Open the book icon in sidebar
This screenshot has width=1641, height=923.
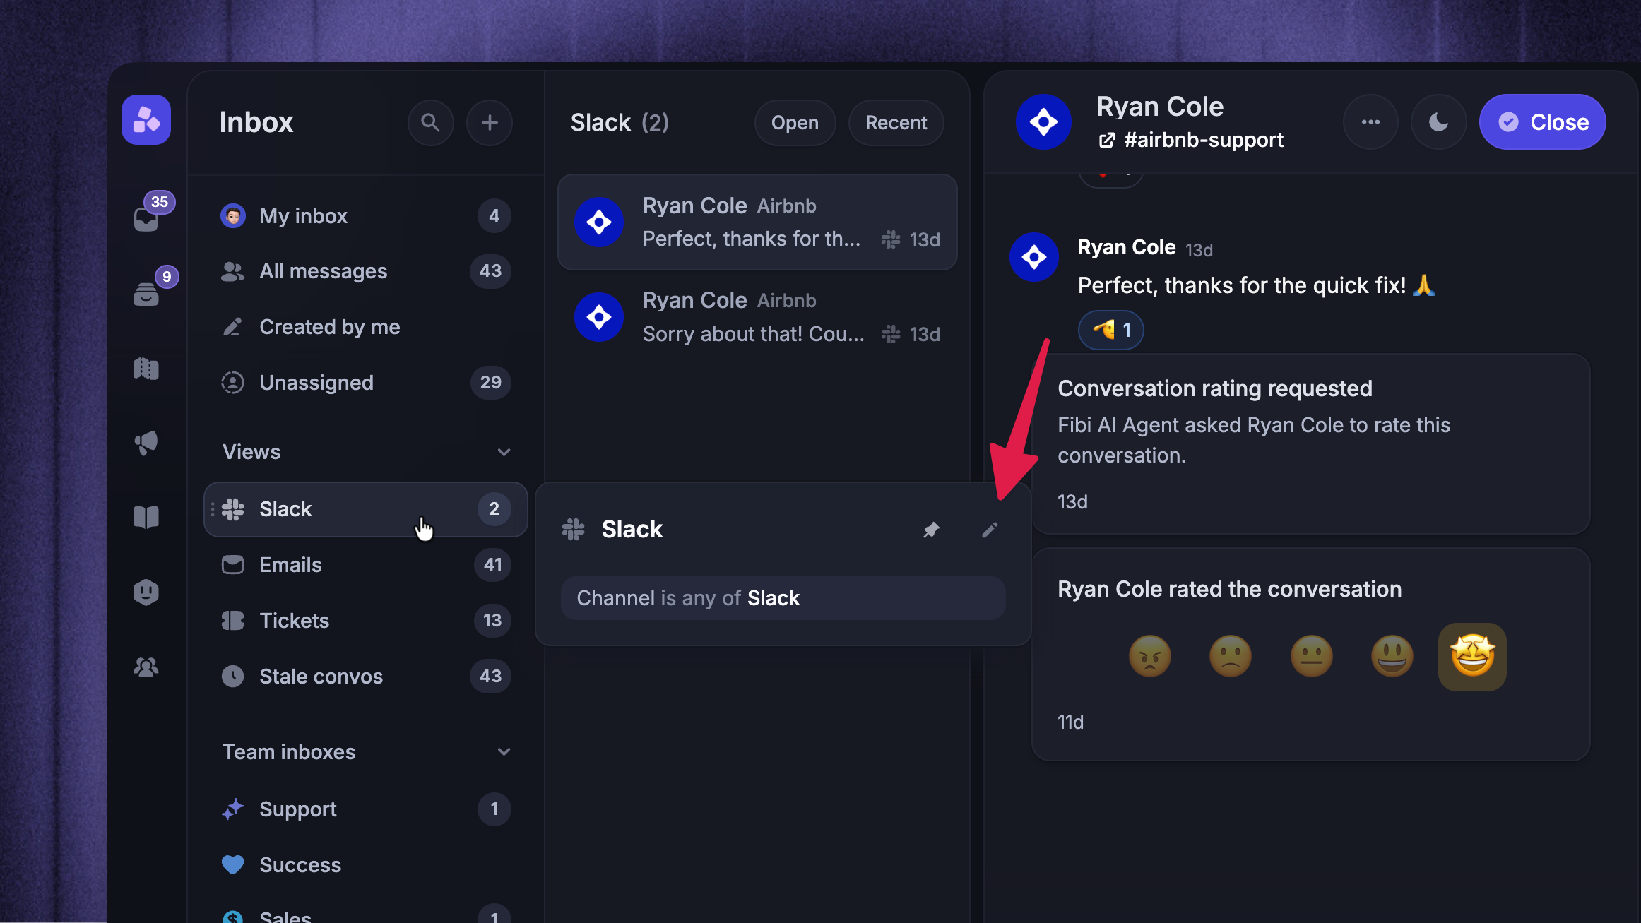point(146,518)
